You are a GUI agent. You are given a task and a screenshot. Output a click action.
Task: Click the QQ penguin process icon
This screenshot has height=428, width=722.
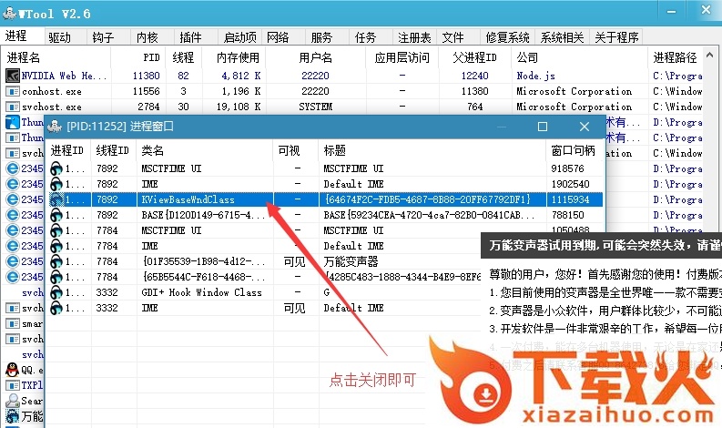[x=13, y=370]
